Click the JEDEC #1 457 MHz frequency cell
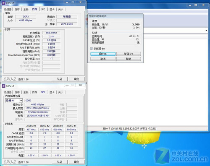The height and width of the screenshot is (166, 210). pyautogui.click(x=31, y=130)
